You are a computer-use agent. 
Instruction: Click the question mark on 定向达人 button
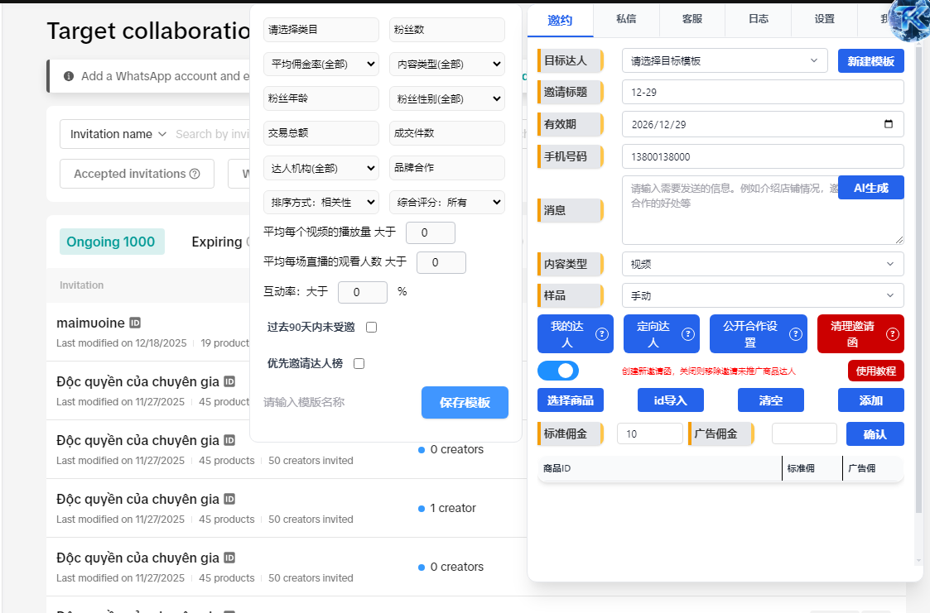688,334
